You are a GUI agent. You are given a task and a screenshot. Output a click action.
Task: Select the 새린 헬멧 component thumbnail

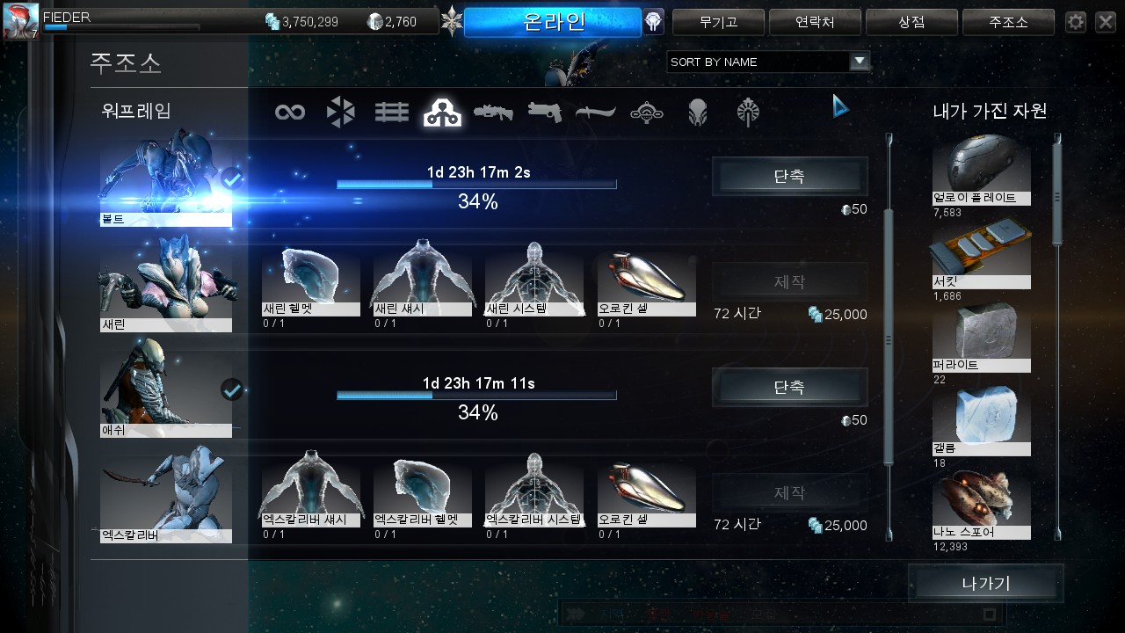[x=311, y=283]
